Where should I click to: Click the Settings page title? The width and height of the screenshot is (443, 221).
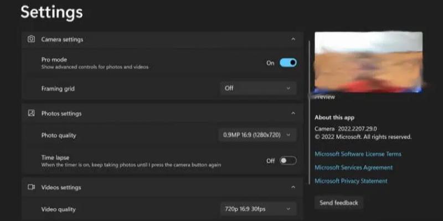(51, 12)
